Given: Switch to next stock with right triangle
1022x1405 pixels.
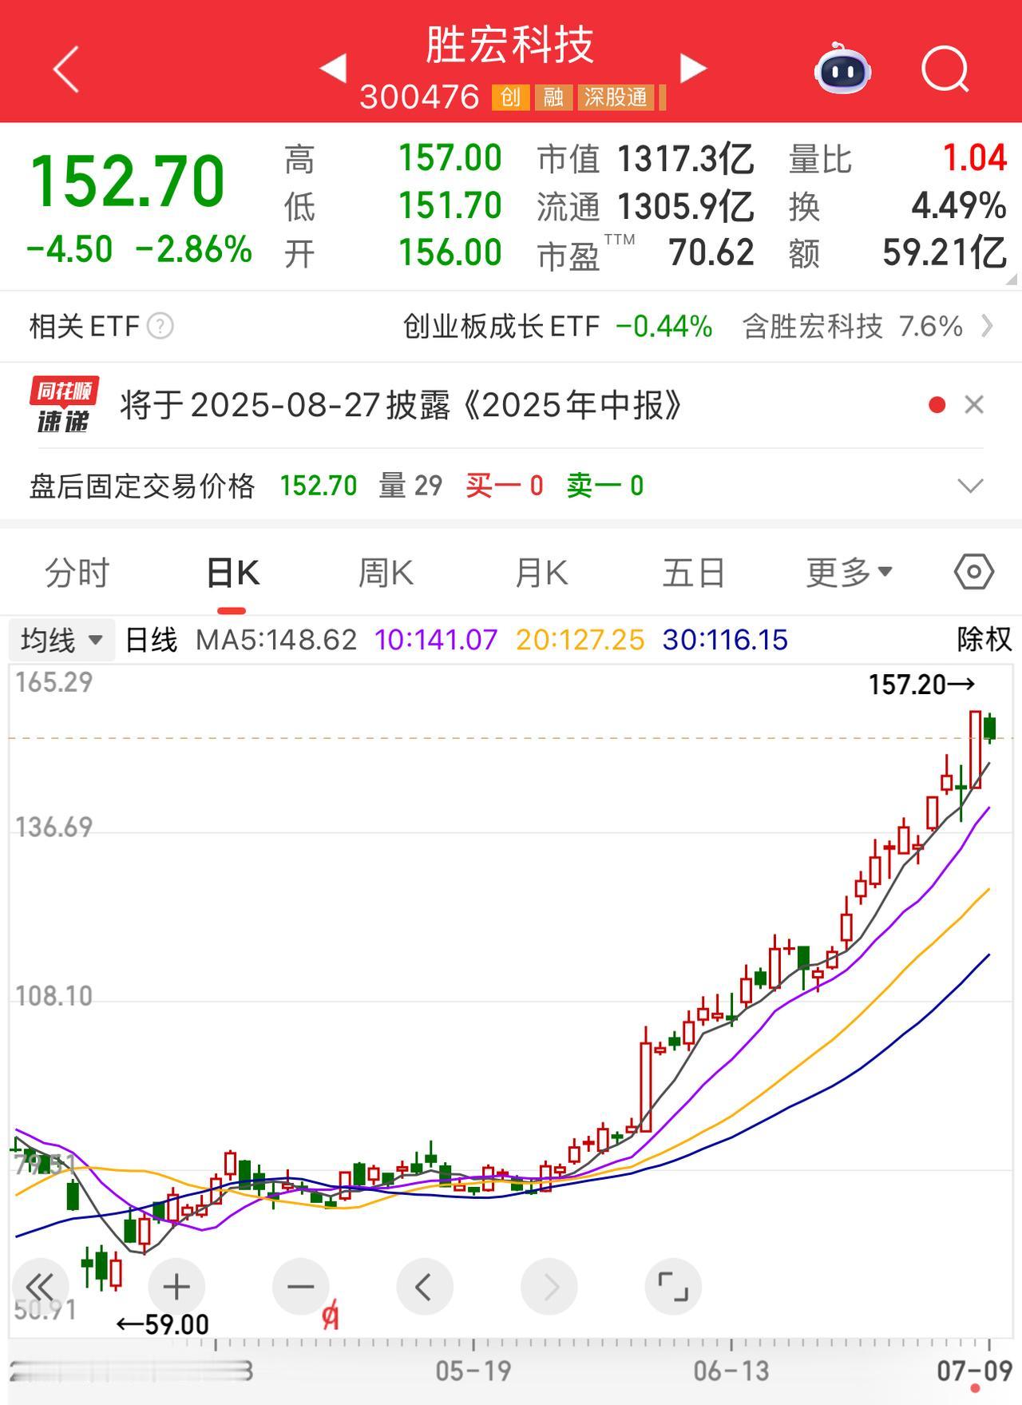Looking at the screenshot, I should pyautogui.click(x=693, y=68).
